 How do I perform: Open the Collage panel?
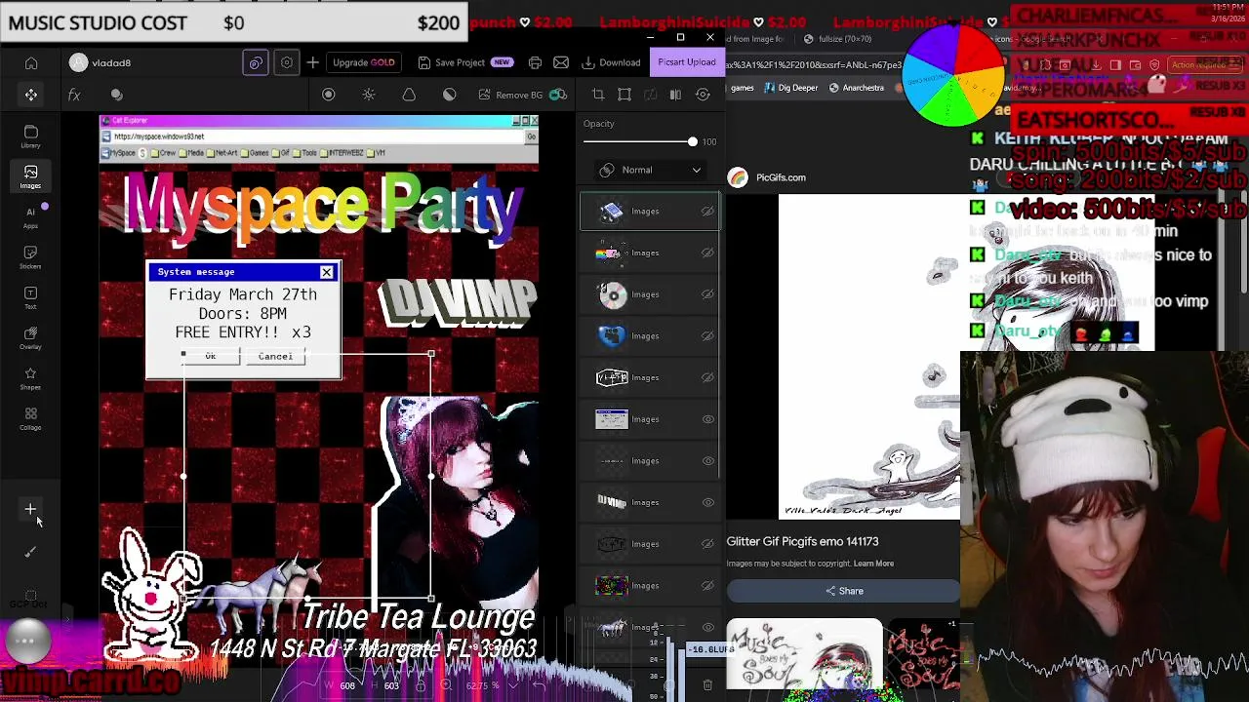click(x=30, y=419)
